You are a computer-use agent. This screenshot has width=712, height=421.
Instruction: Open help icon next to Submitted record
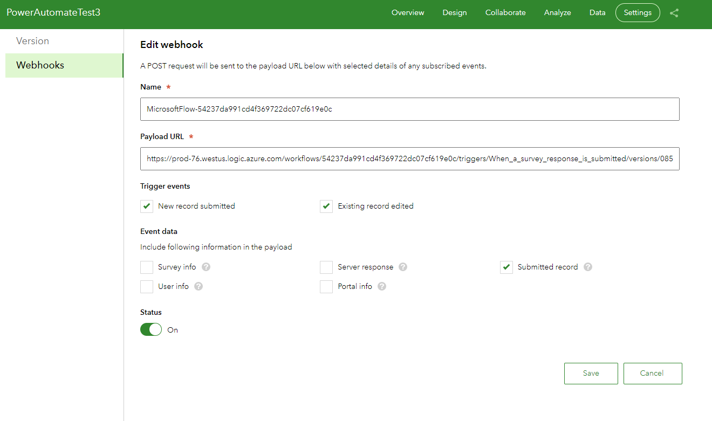tap(588, 267)
